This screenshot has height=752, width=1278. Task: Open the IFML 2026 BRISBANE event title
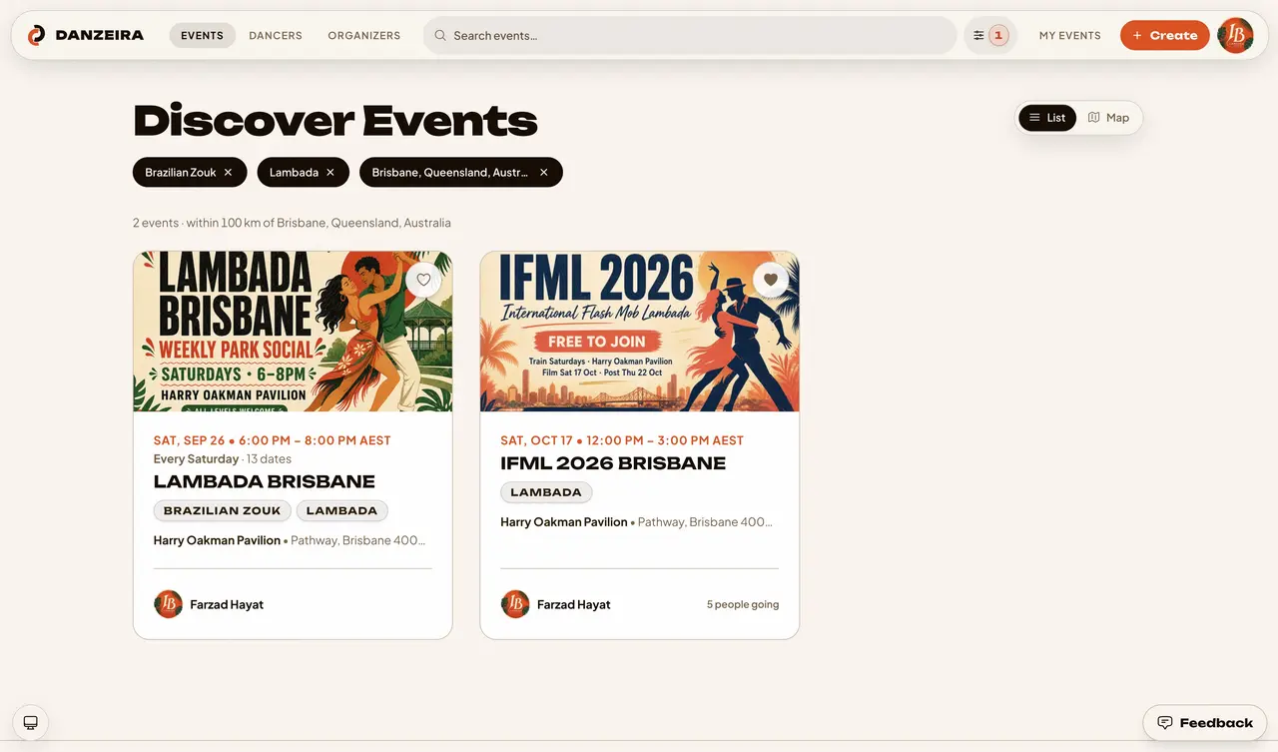click(x=613, y=463)
